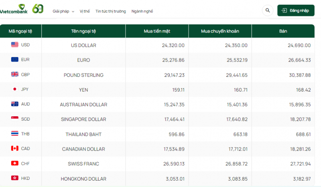Click the US flag icon
This screenshot has height=187, width=321.
[15, 45]
